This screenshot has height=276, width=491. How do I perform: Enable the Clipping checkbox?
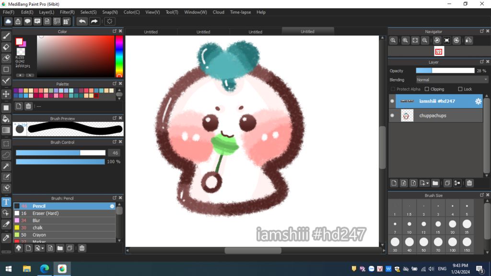point(427,89)
